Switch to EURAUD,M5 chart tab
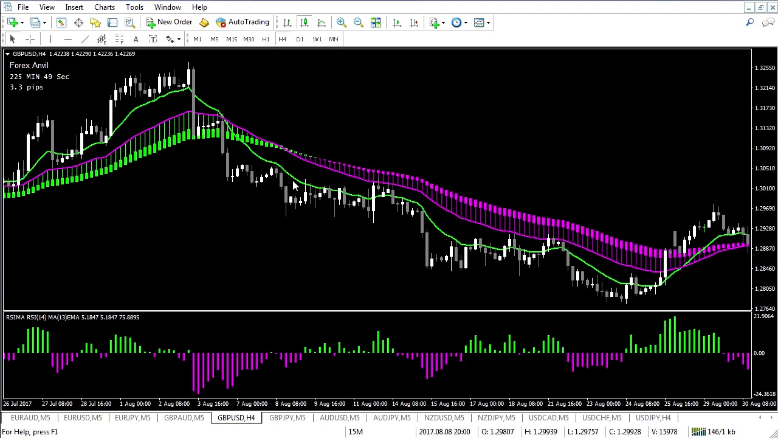778x438 pixels. pos(30,418)
